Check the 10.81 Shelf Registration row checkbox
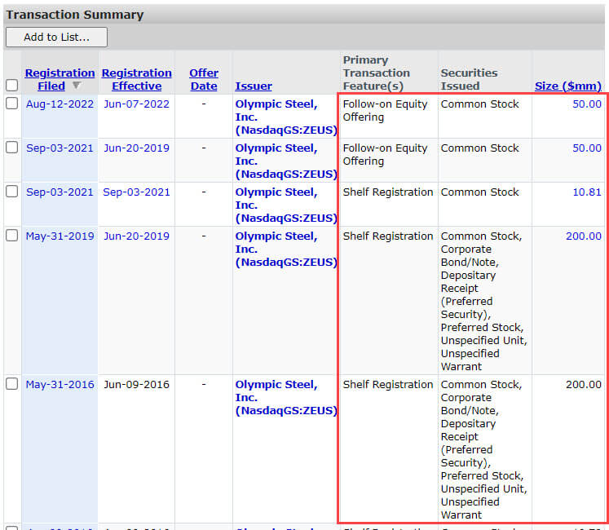 pos(12,191)
